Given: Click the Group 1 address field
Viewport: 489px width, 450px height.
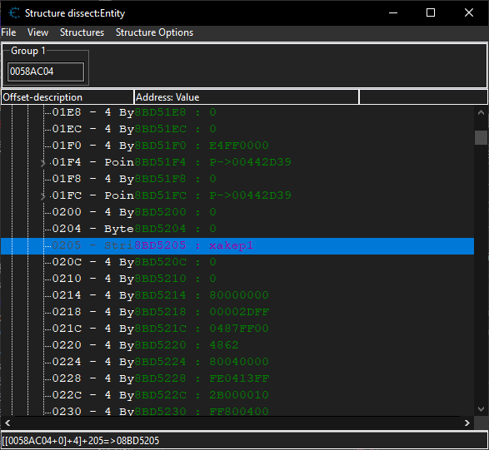Looking at the screenshot, I should [46, 72].
